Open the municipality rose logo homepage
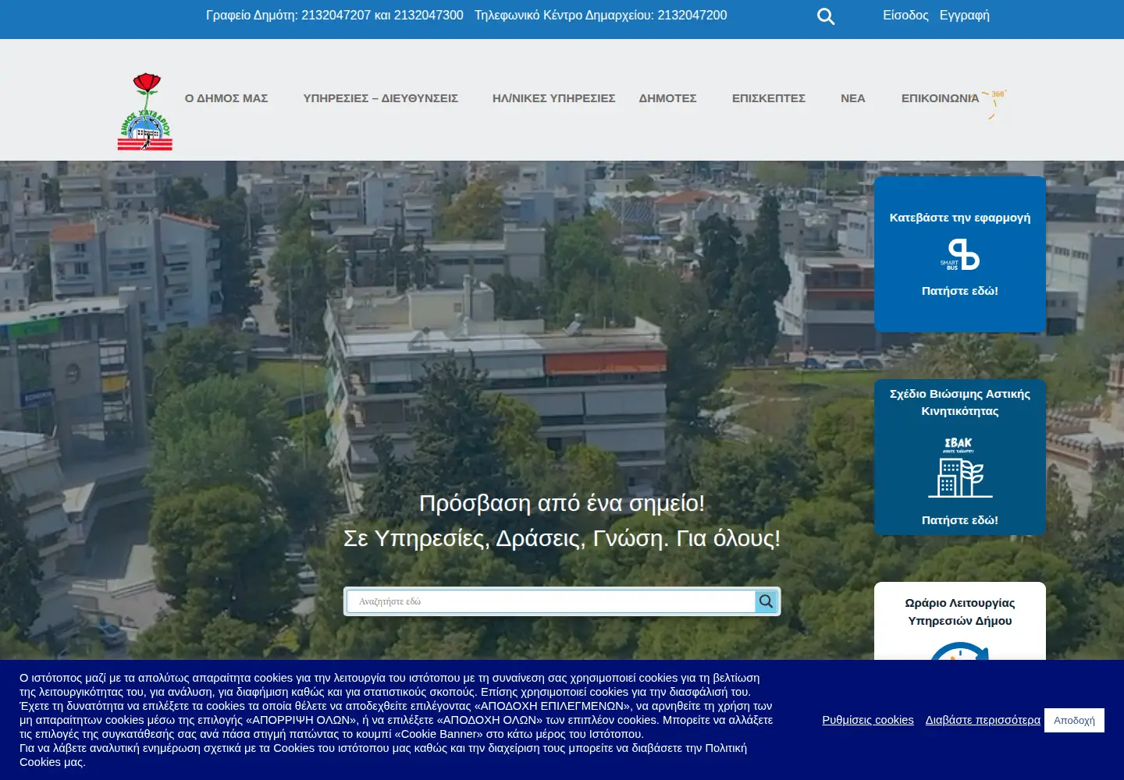 click(145, 112)
